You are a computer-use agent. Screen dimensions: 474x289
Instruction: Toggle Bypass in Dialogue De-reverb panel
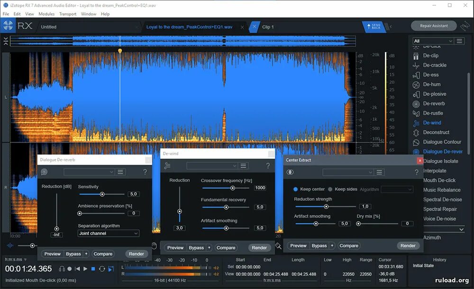[73, 254]
